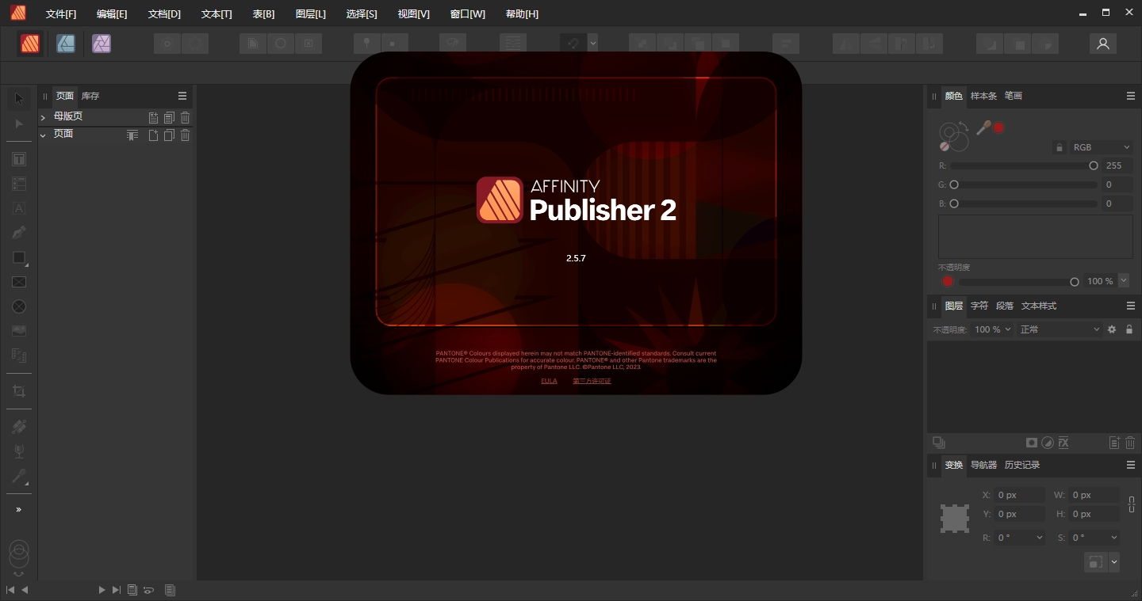Open the 帮助 menu

(x=522, y=14)
